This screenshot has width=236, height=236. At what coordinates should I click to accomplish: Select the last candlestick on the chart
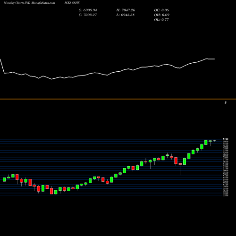[215, 141]
